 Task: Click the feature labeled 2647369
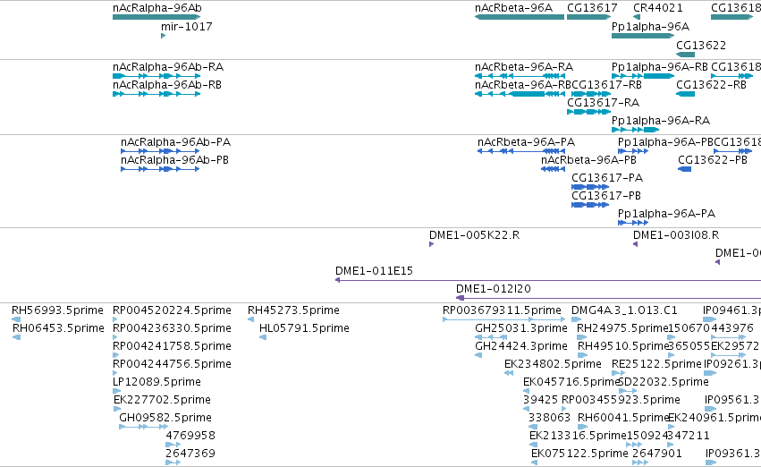pos(190,454)
